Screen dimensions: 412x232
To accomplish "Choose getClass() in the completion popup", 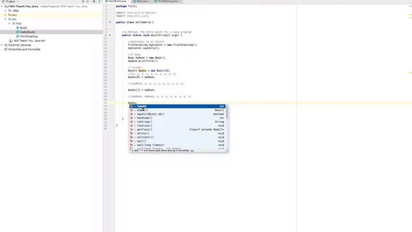I will tap(178, 130).
